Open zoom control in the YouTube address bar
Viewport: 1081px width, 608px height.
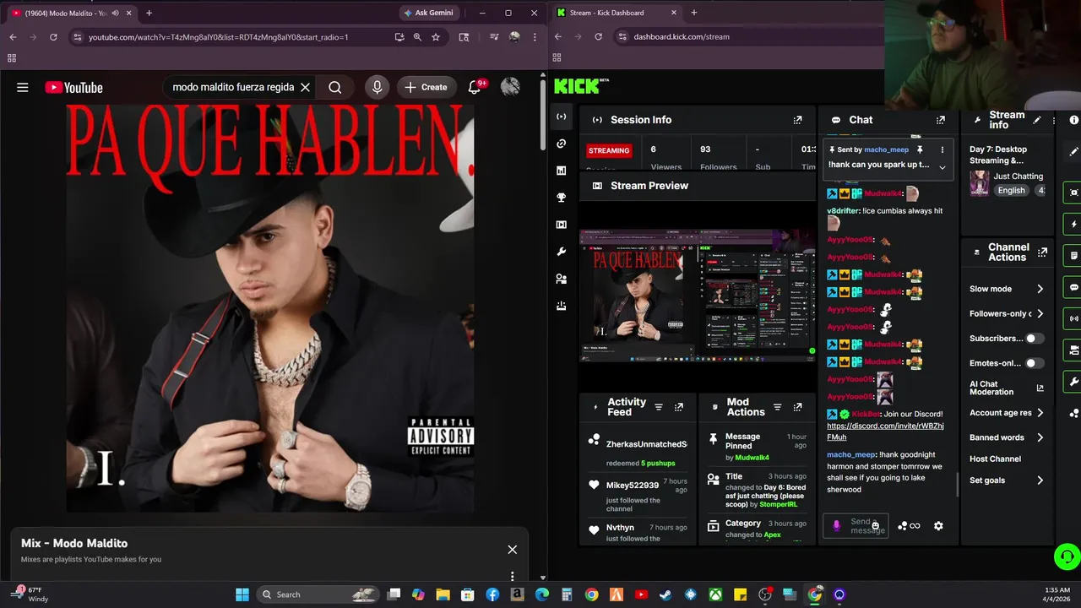click(x=417, y=37)
